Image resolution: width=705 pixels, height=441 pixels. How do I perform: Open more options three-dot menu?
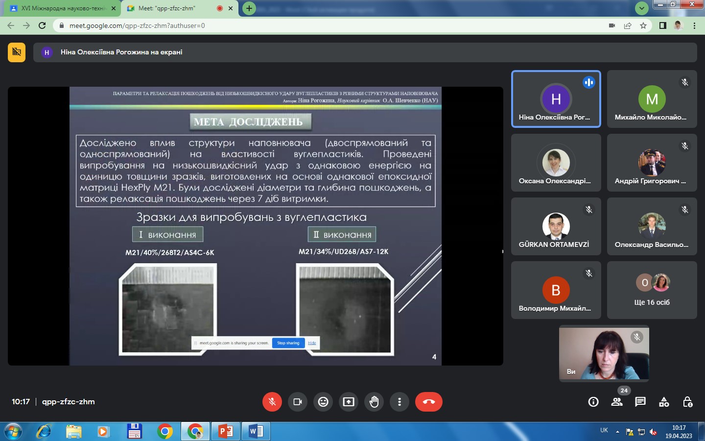point(399,402)
